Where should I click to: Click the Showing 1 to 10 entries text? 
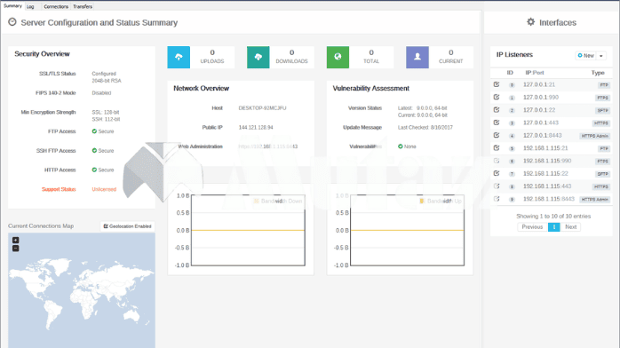pos(553,216)
